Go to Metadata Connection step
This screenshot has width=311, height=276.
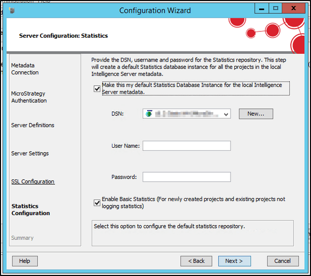click(25, 69)
